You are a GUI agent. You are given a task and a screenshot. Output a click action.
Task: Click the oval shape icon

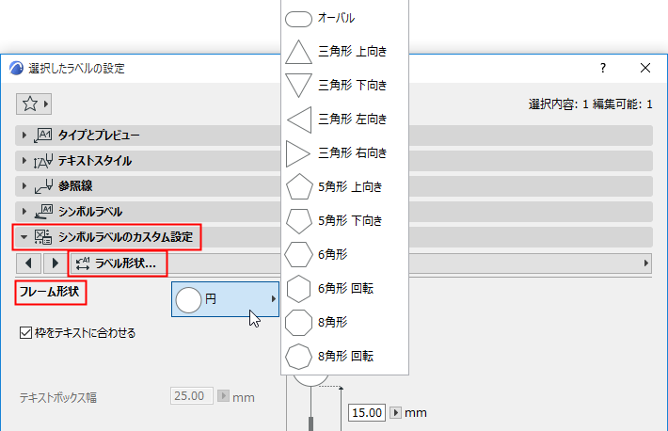pos(298,18)
